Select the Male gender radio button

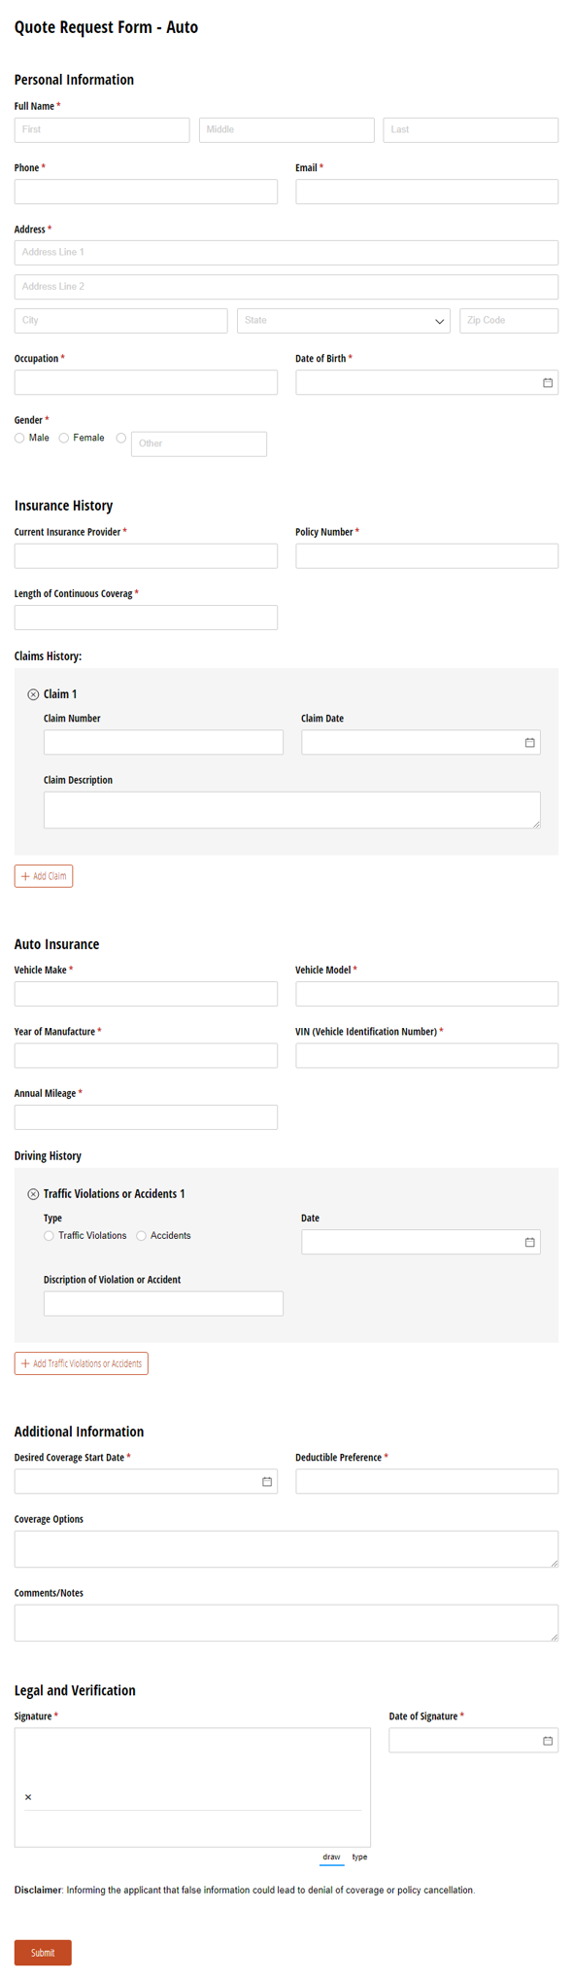click(x=19, y=439)
